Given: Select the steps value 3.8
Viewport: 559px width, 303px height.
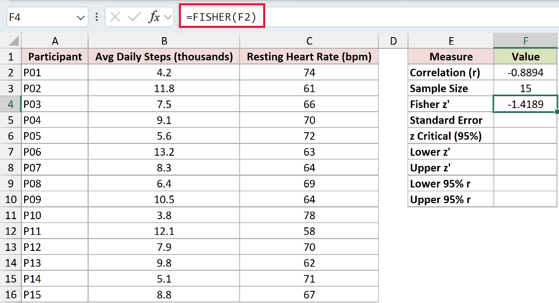Looking at the screenshot, I should tap(164, 215).
